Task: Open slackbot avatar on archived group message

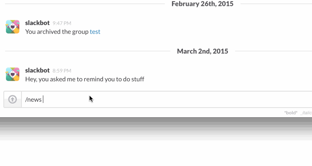Action: tap(13, 26)
